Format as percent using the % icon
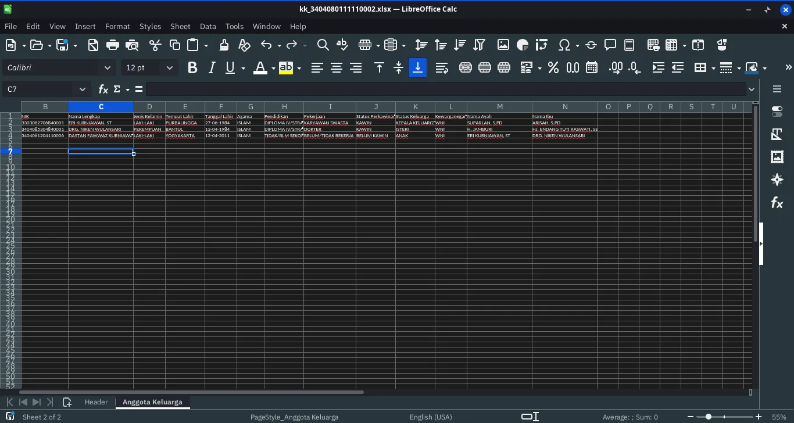Image resolution: width=794 pixels, height=423 pixels. [553, 68]
